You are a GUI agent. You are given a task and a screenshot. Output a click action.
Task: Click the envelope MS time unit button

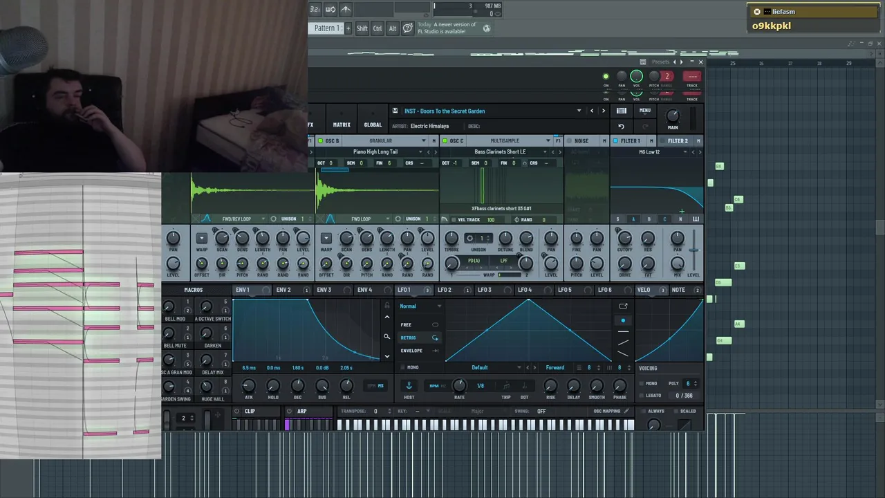(x=380, y=386)
